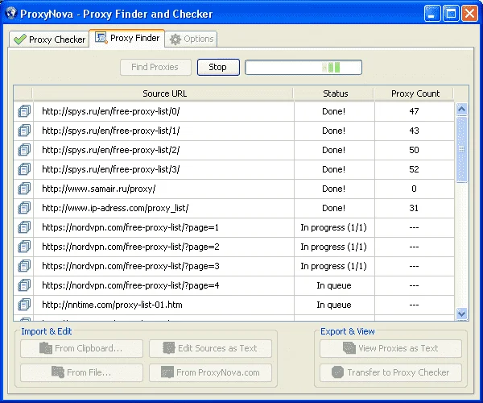Click the page icon for nordvpn ?page=2 row

(24, 247)
